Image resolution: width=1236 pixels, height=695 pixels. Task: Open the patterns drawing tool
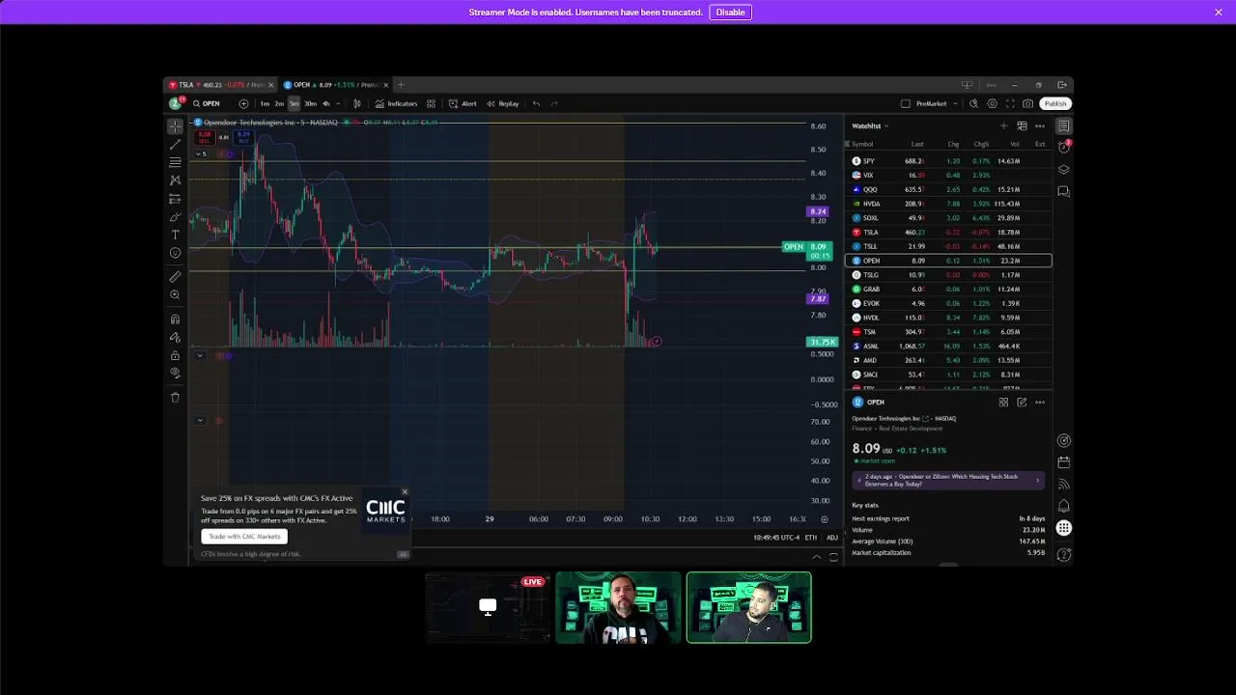175,181
